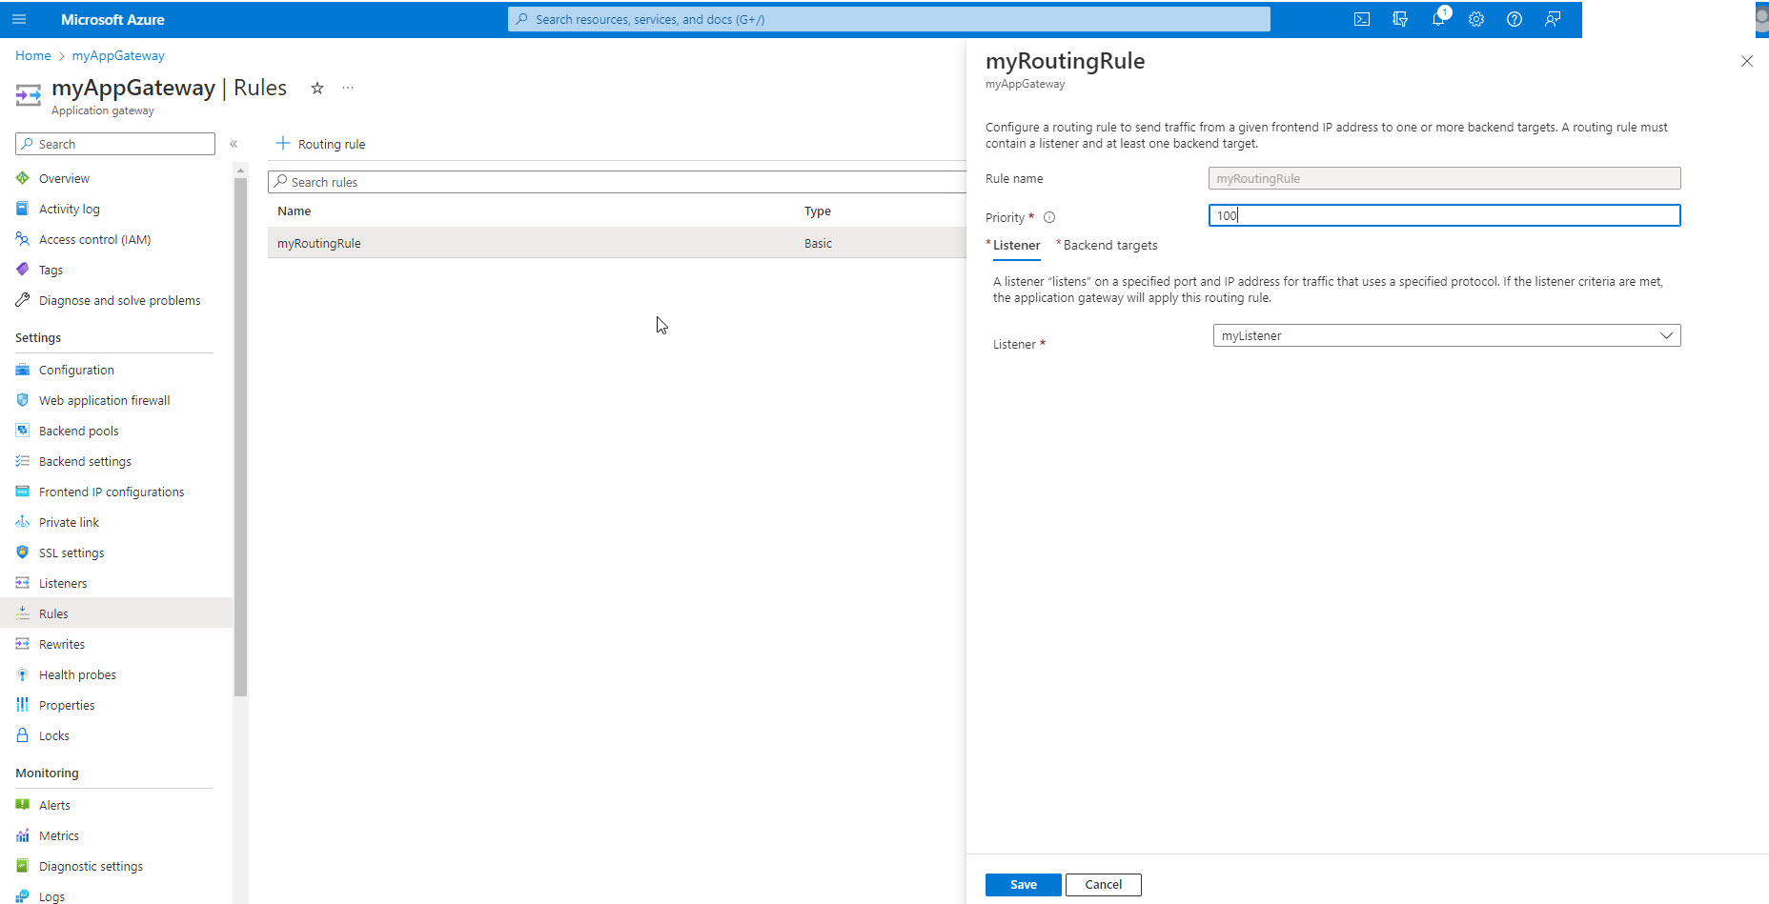Open Tags in the sidebar

pyautogui.click(x=51, y=270)
